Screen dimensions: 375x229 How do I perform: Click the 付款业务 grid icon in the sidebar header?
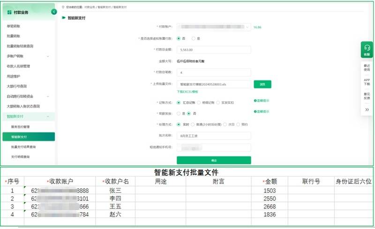click(9, 12)
